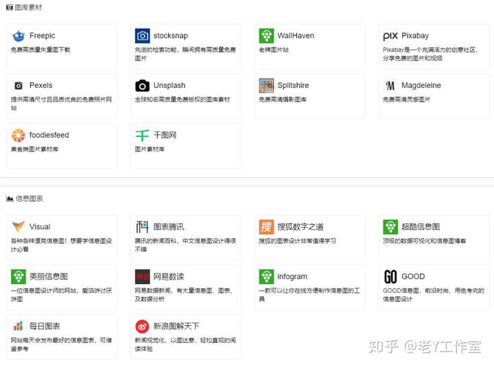Open the Freepic site link
The width and height of the screenshot is (494, 367).
click(x=43, y=36)
